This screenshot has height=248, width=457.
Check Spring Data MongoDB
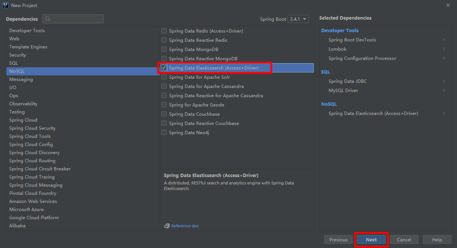coord(164,49)
